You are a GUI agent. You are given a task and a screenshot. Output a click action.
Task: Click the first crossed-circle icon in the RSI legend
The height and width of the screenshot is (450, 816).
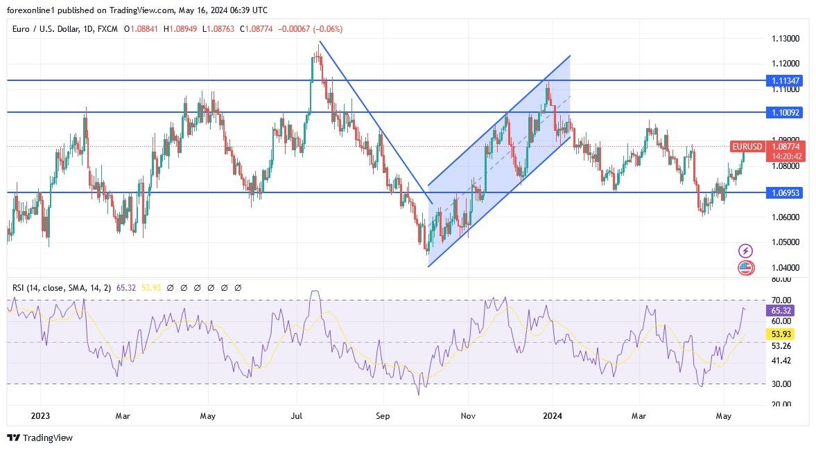pyautogui.click(x=170, y=287)
